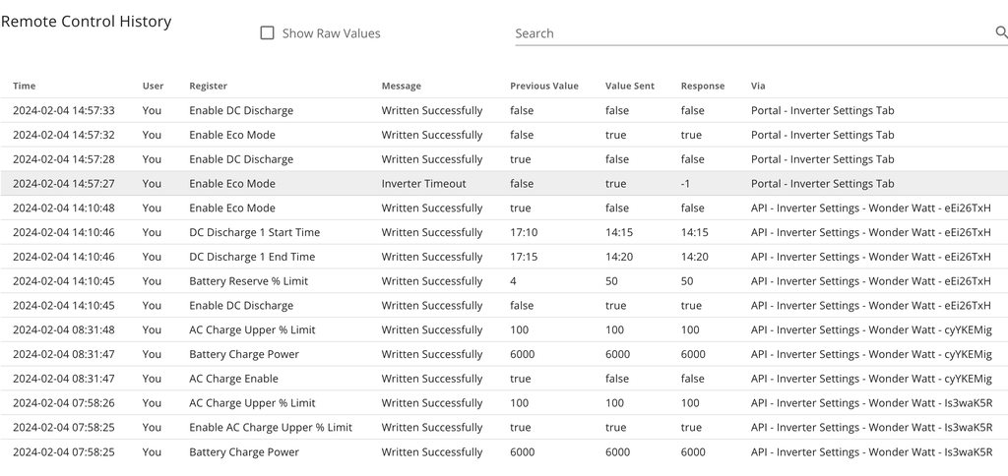Click the Value Sent column header
Screen dimensions: 1008x476
point(629,87)
